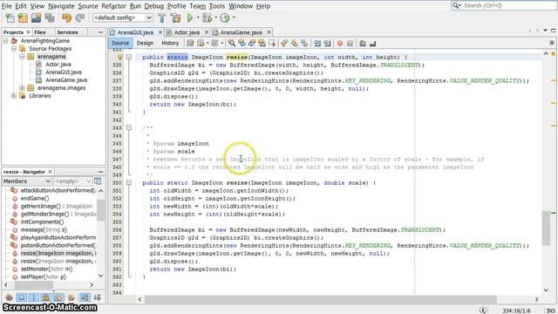
Task: Switch to History view
Action: pyautogui.click(x=170, y=43)
